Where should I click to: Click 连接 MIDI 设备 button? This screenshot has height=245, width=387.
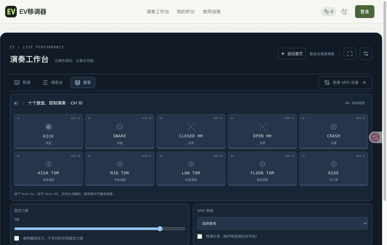[345, 83]
